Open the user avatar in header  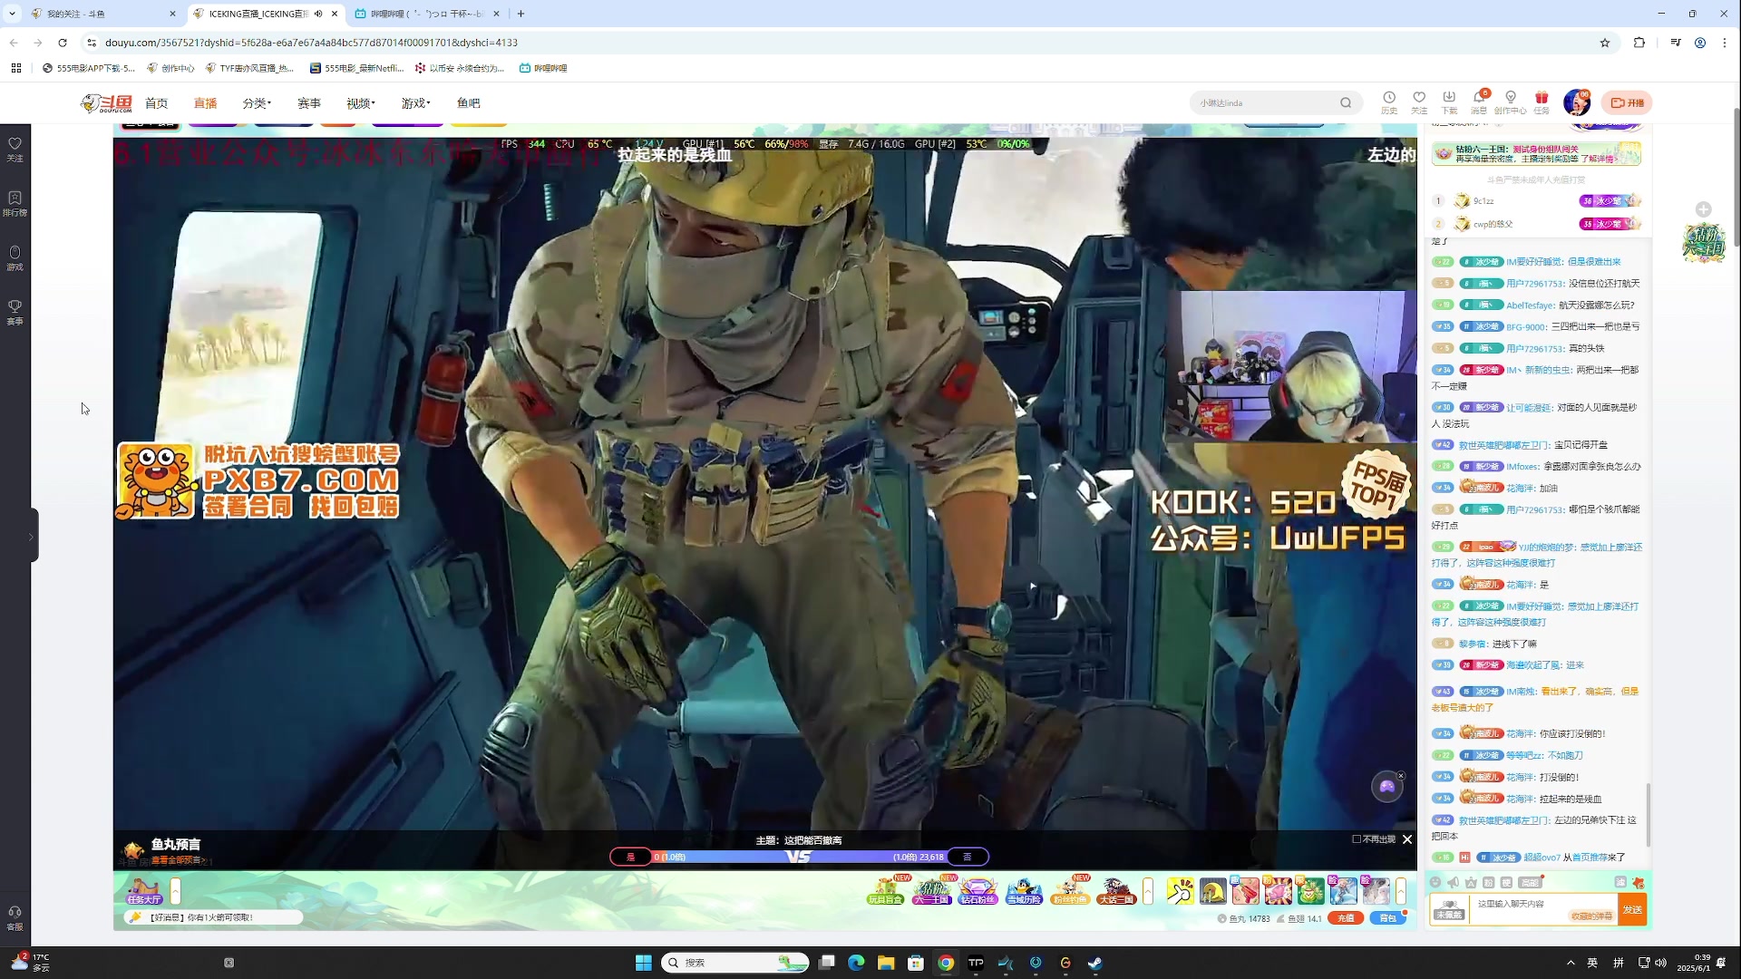pos(1577,102)
